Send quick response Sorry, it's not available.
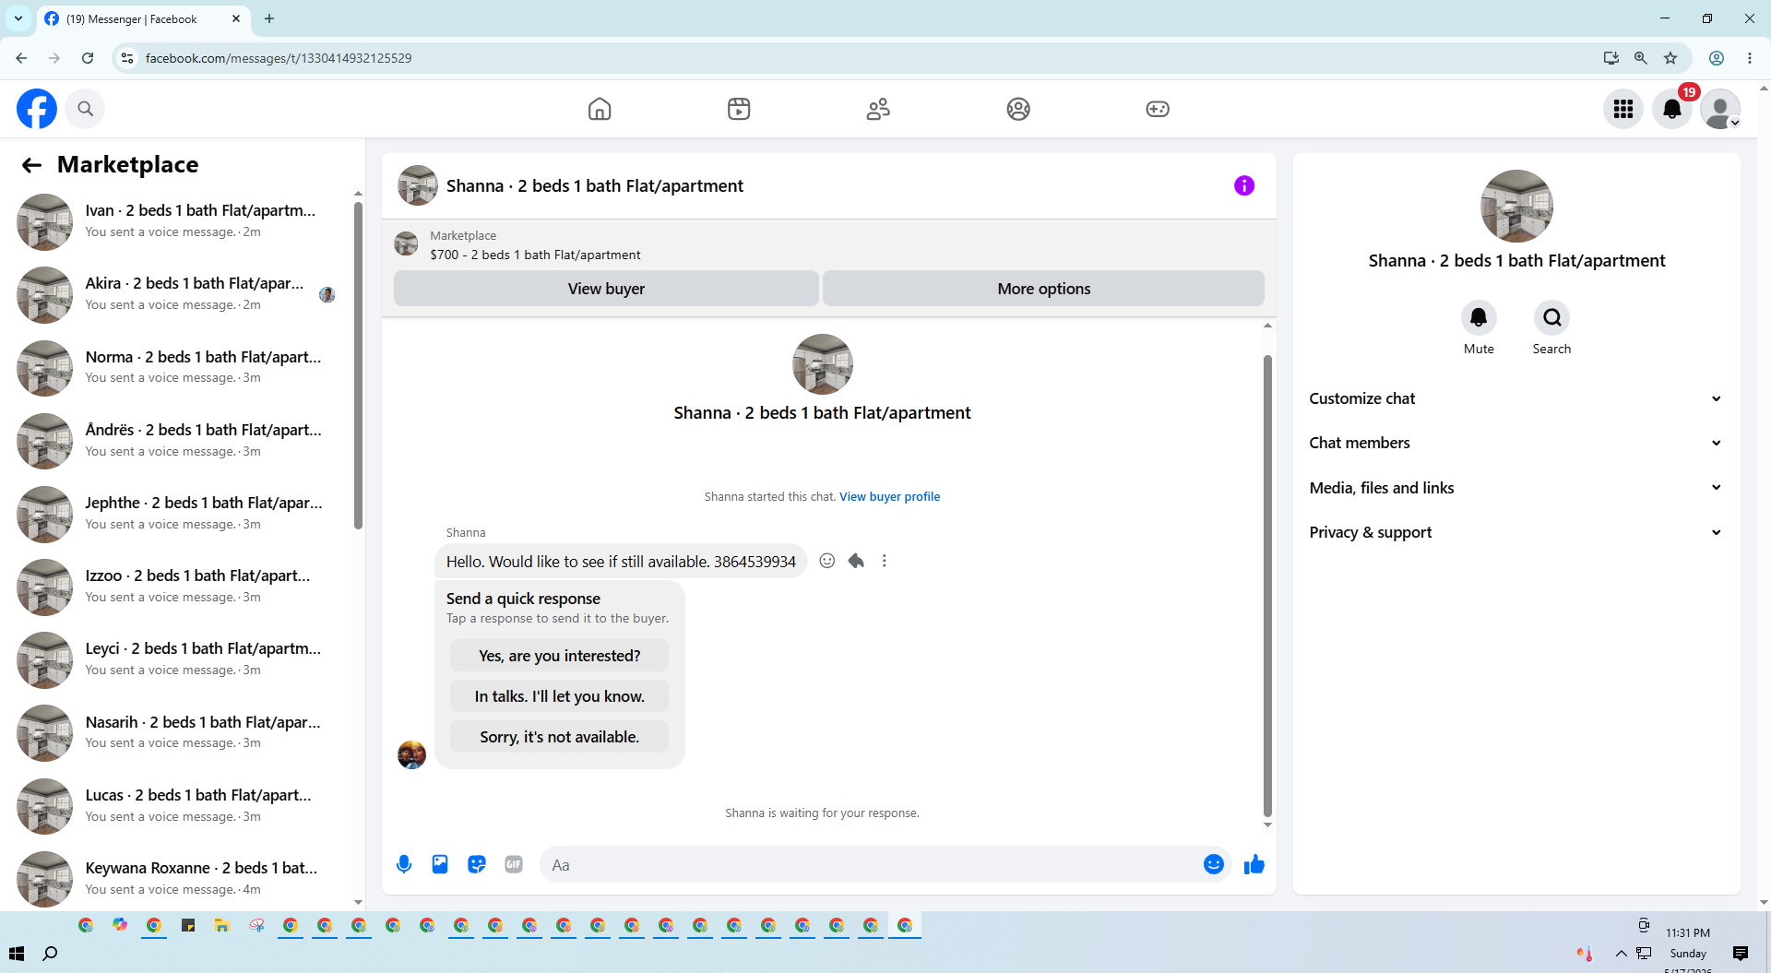The height and width of the screenshot is (973, 1771). point(559,737)
